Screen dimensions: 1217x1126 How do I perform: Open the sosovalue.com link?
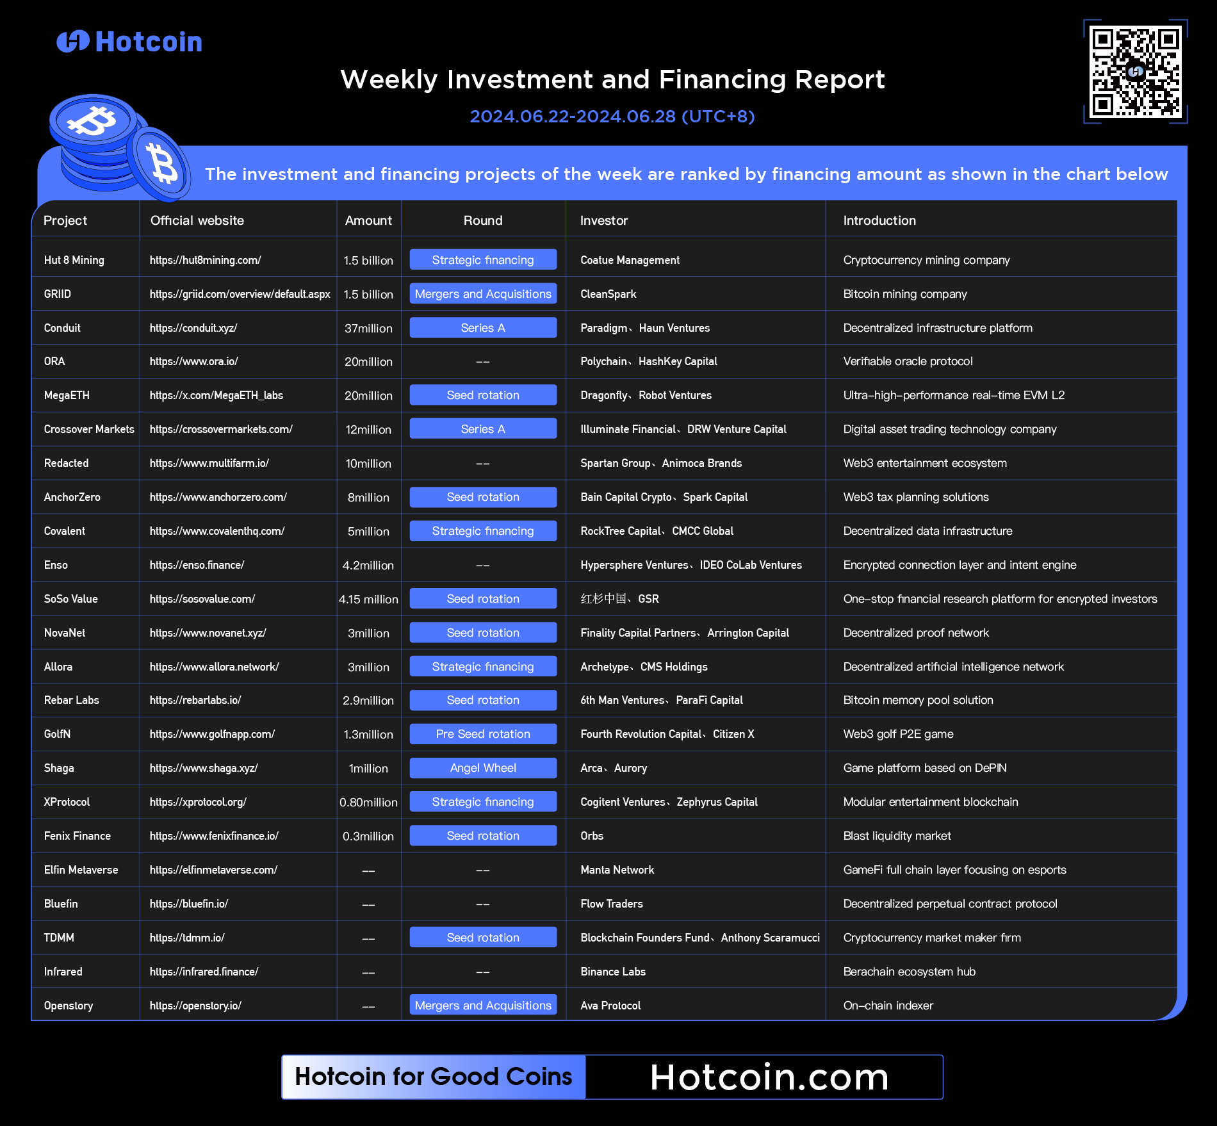click(202, 599)
